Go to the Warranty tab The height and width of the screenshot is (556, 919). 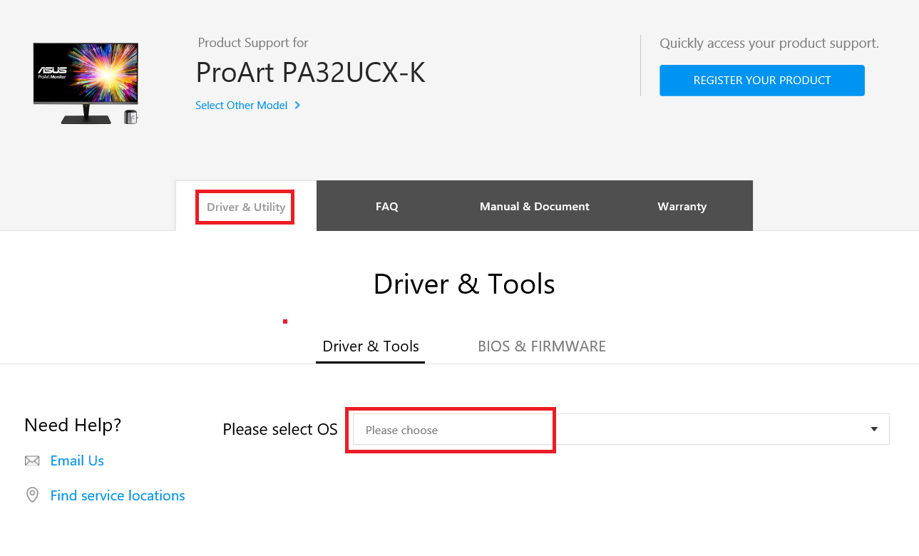click(x=682, y=206)
